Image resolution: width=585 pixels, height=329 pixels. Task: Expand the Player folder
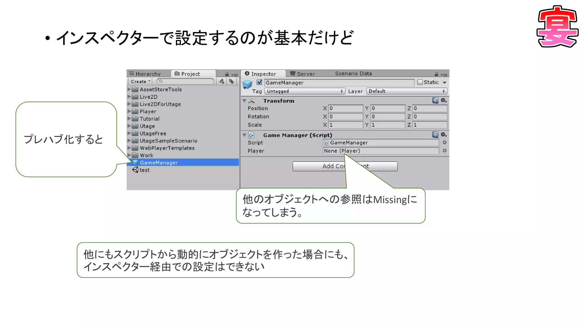coord(129,111)
